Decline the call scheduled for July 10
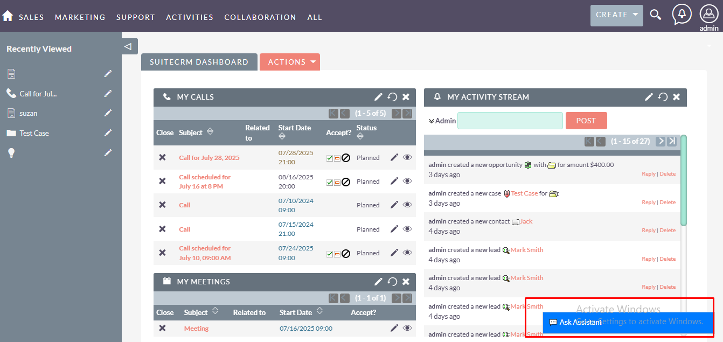 346,254
